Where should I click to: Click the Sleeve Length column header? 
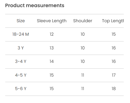pos(52,21)
